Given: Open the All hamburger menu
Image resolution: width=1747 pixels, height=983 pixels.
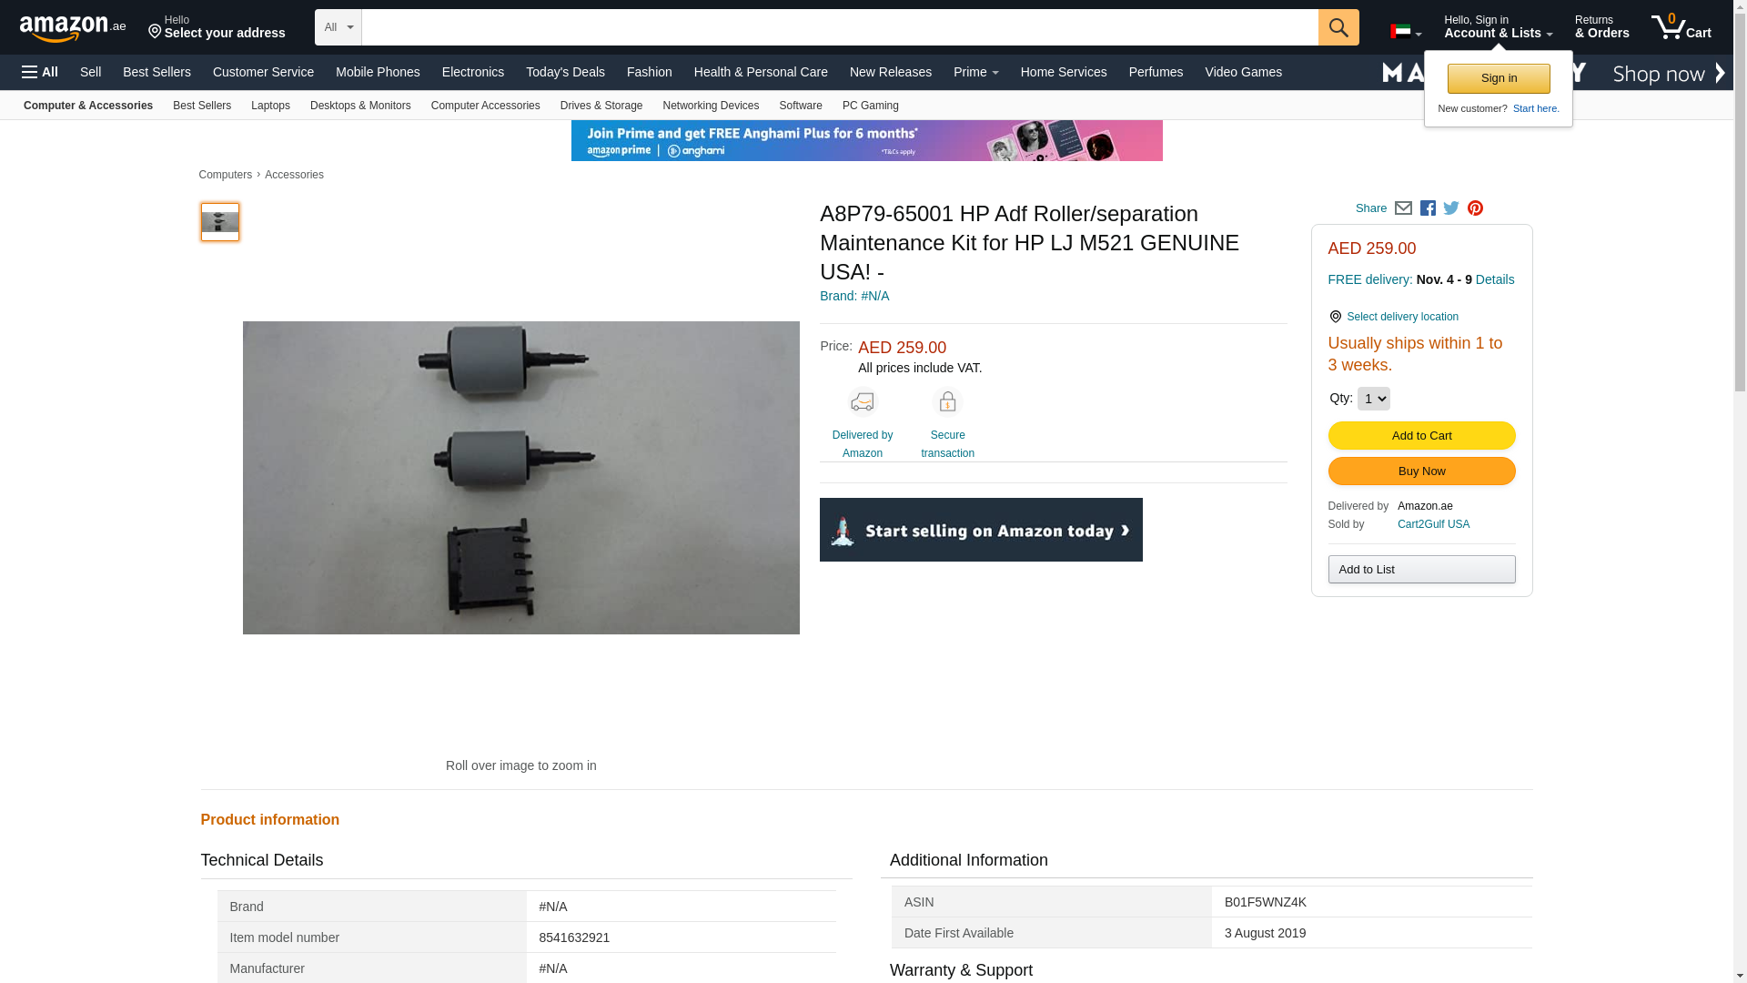Looking at the screenshot, I should (x=40, y=72).
